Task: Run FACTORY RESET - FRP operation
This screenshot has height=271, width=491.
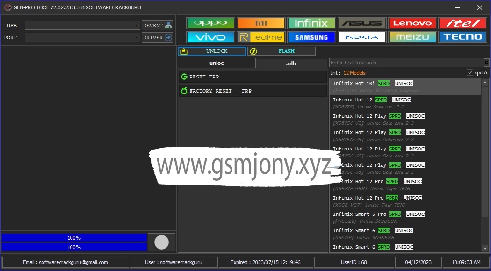Action: [253, 91]
